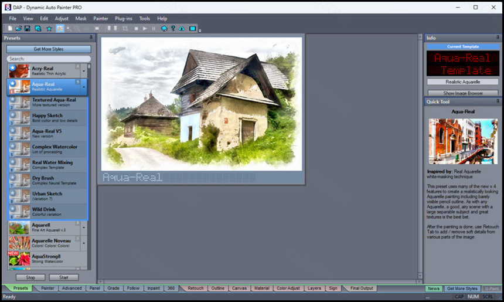Toggle favorite star on Dry Brush
This screenshot has height=302, width=504.
click(x=12, y=178)
